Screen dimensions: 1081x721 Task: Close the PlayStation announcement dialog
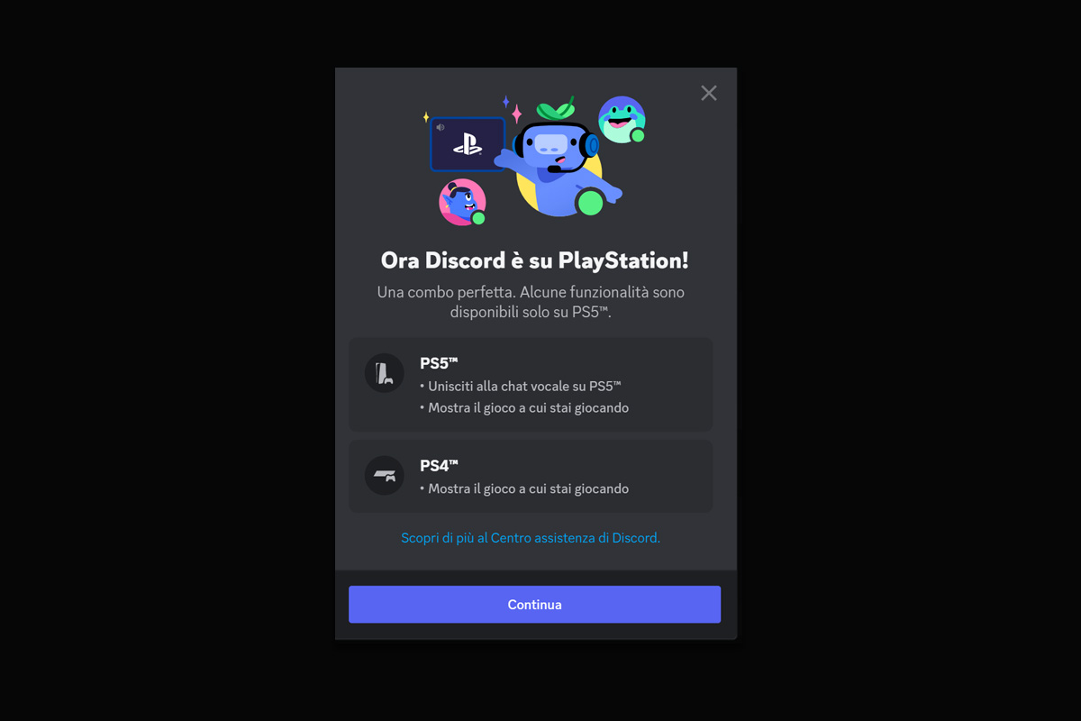[709, 93]
